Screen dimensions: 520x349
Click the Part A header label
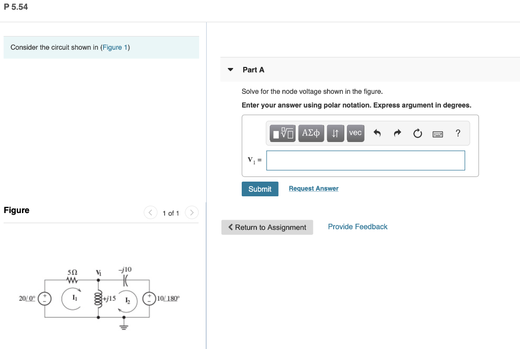[253, 70]
